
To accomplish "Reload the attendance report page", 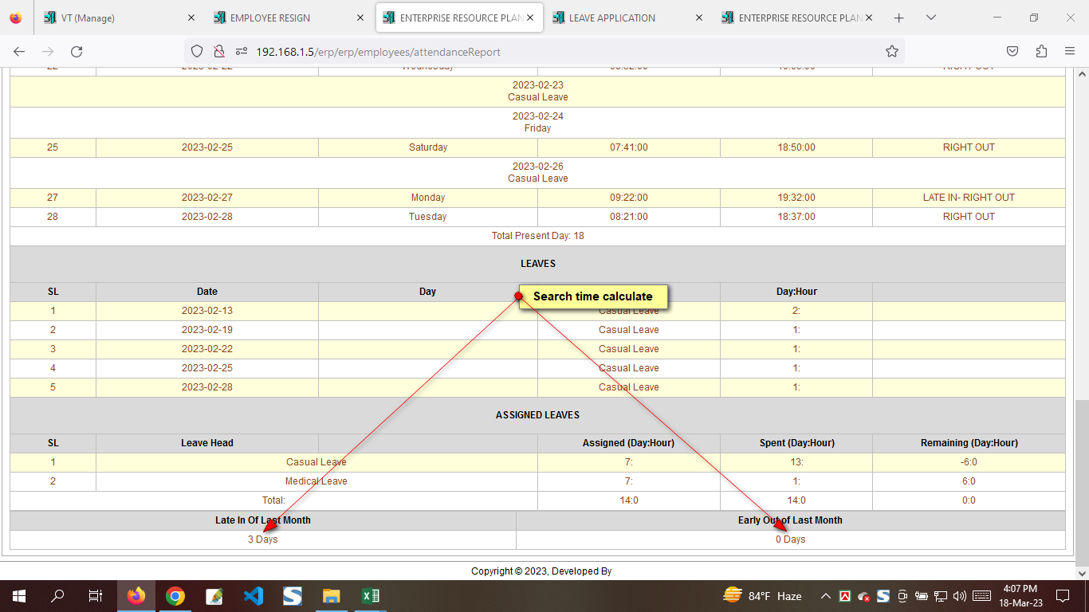I will tap(77, 52).
